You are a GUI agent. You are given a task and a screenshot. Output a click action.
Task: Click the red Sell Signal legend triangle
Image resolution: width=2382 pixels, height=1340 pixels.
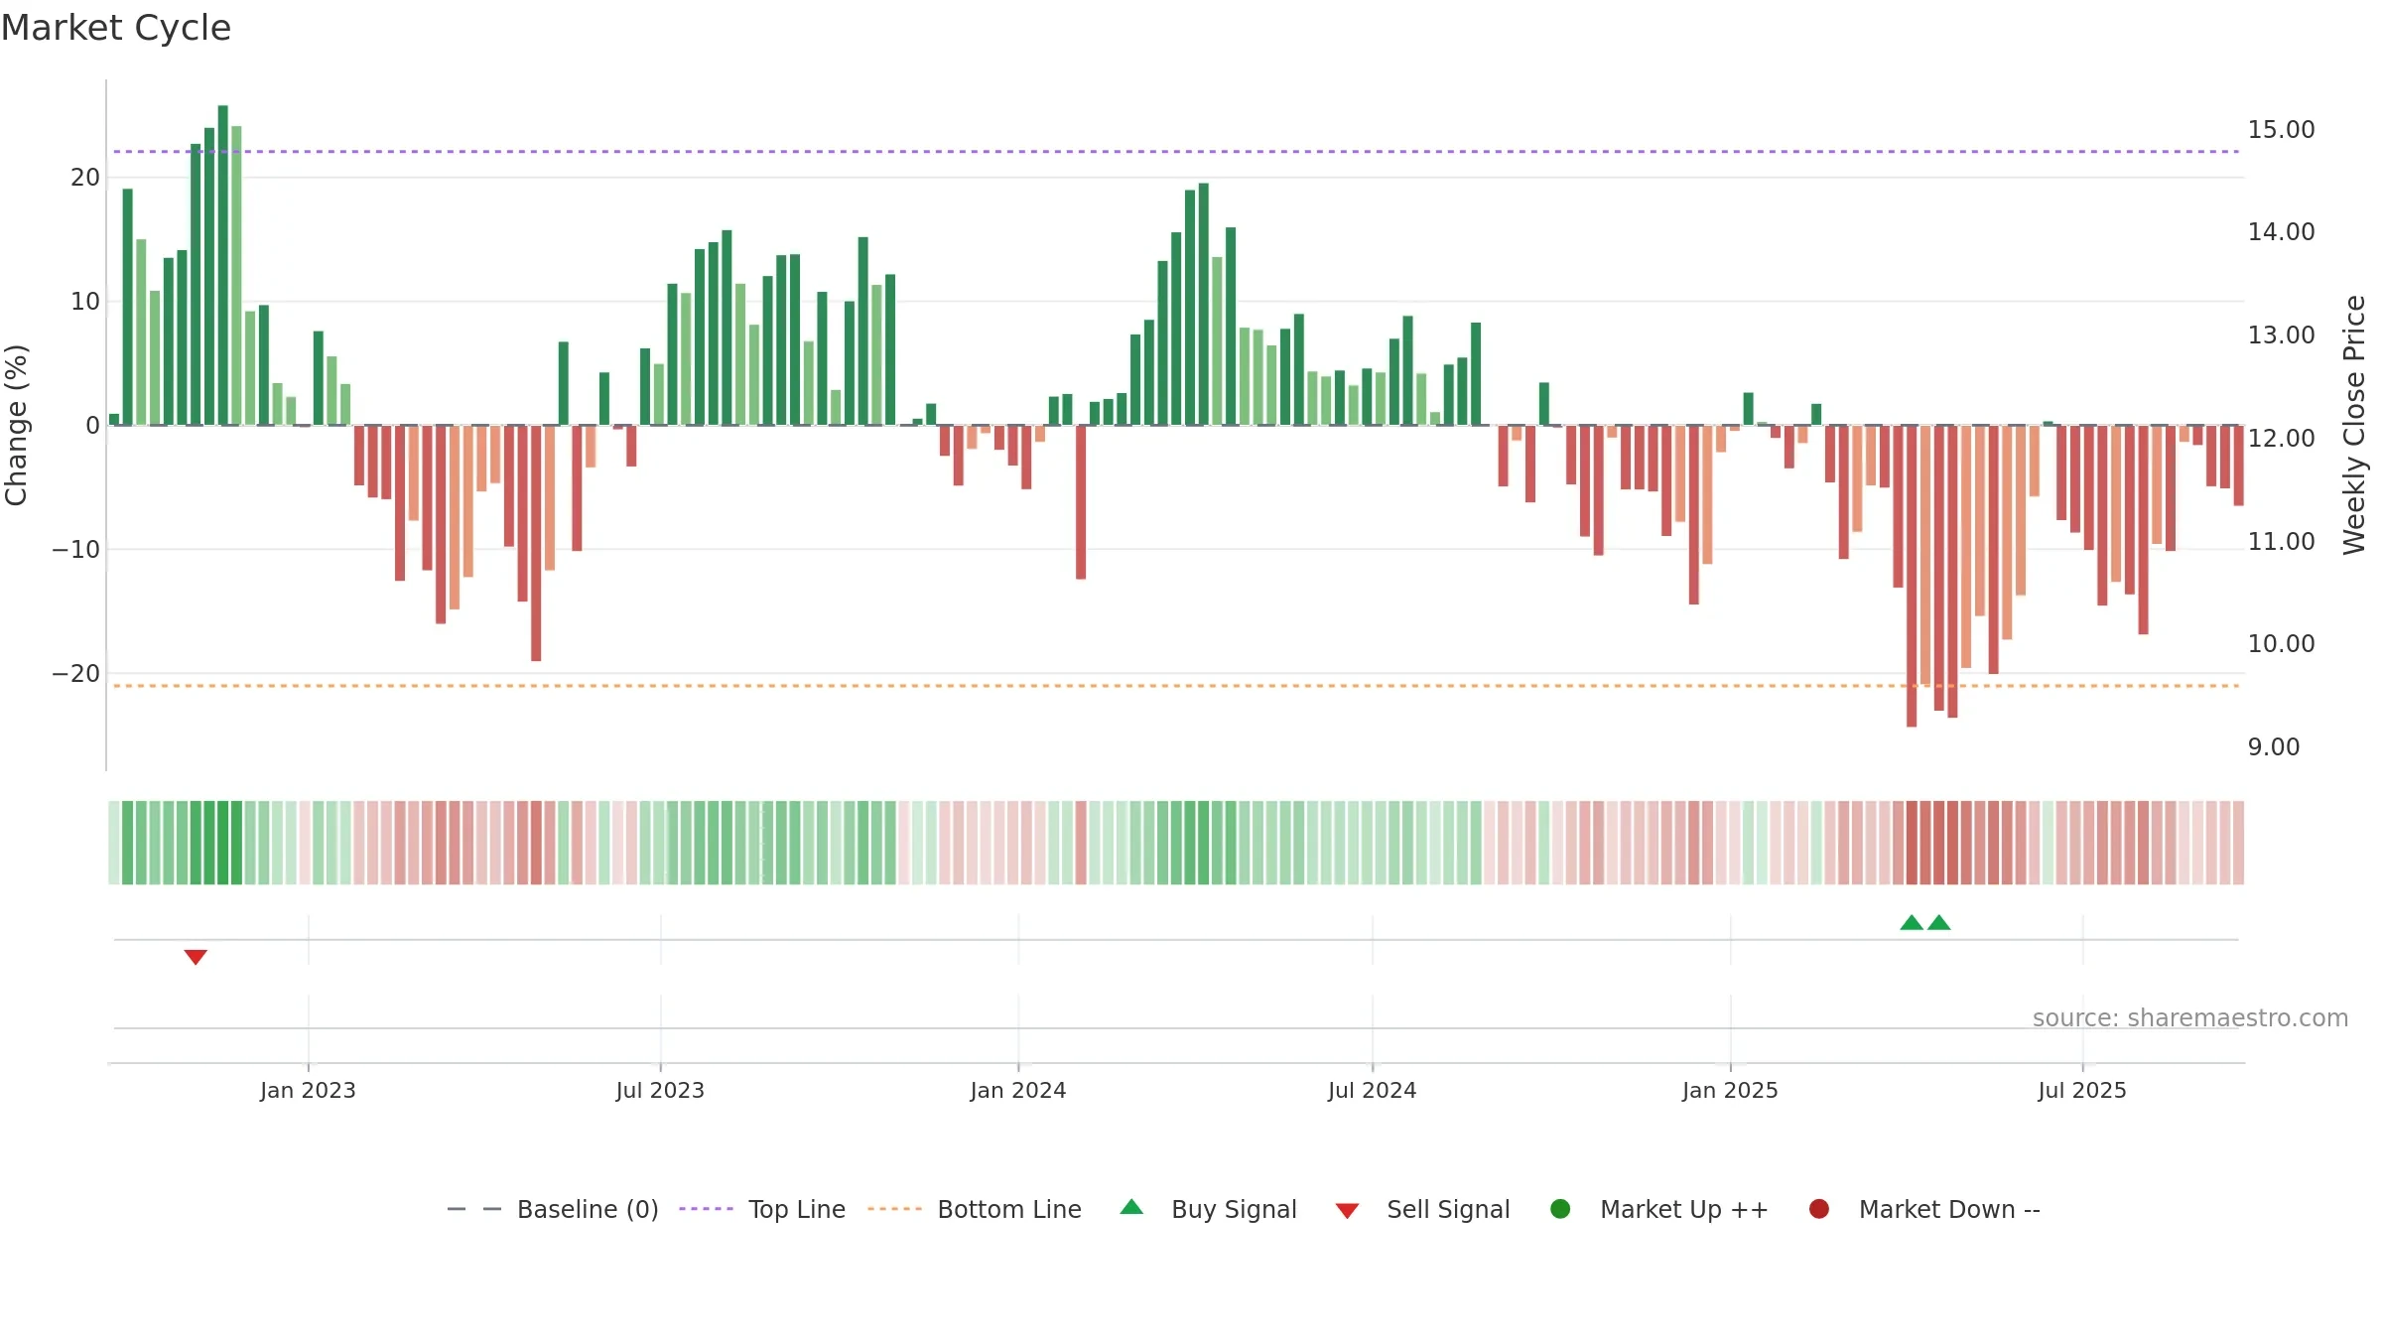pos(1347,1211)
